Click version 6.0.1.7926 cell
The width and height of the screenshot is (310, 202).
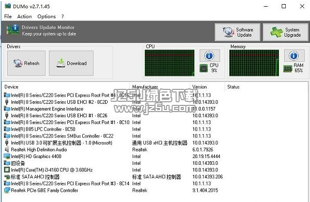point(203,149)
